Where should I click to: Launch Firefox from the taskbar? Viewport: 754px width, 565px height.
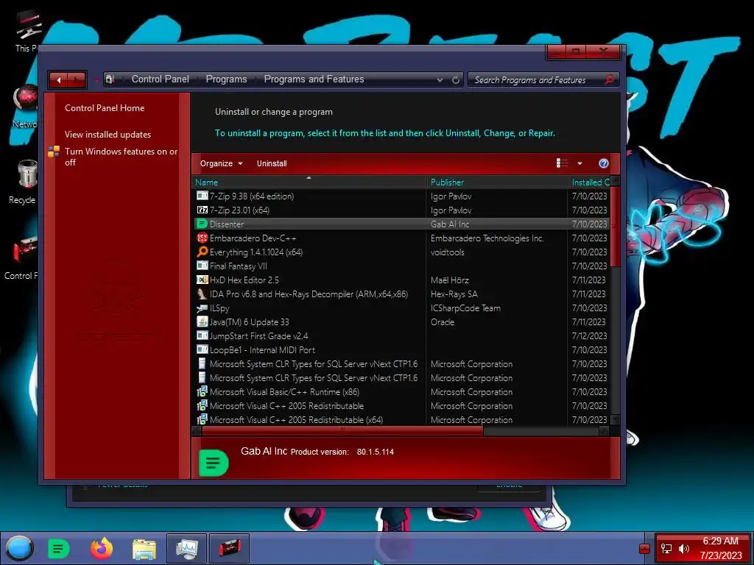pyautogui.click(x=102, y=548)
